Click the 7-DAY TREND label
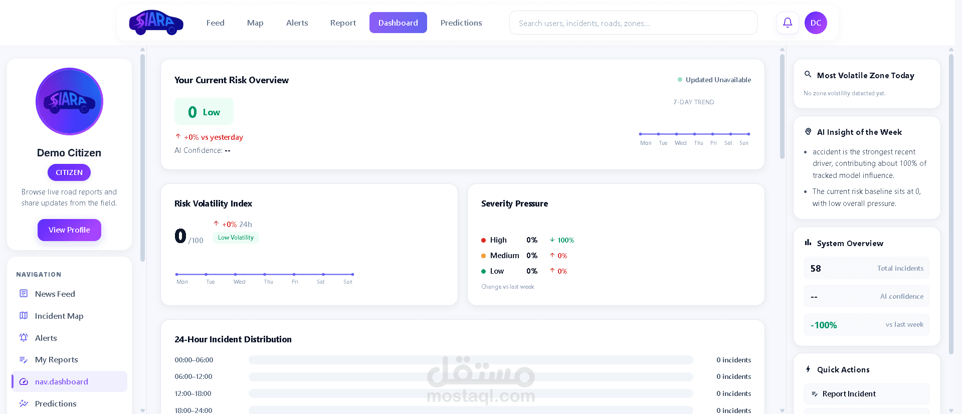Screen dimensions: 962x414 coord(694,102)
